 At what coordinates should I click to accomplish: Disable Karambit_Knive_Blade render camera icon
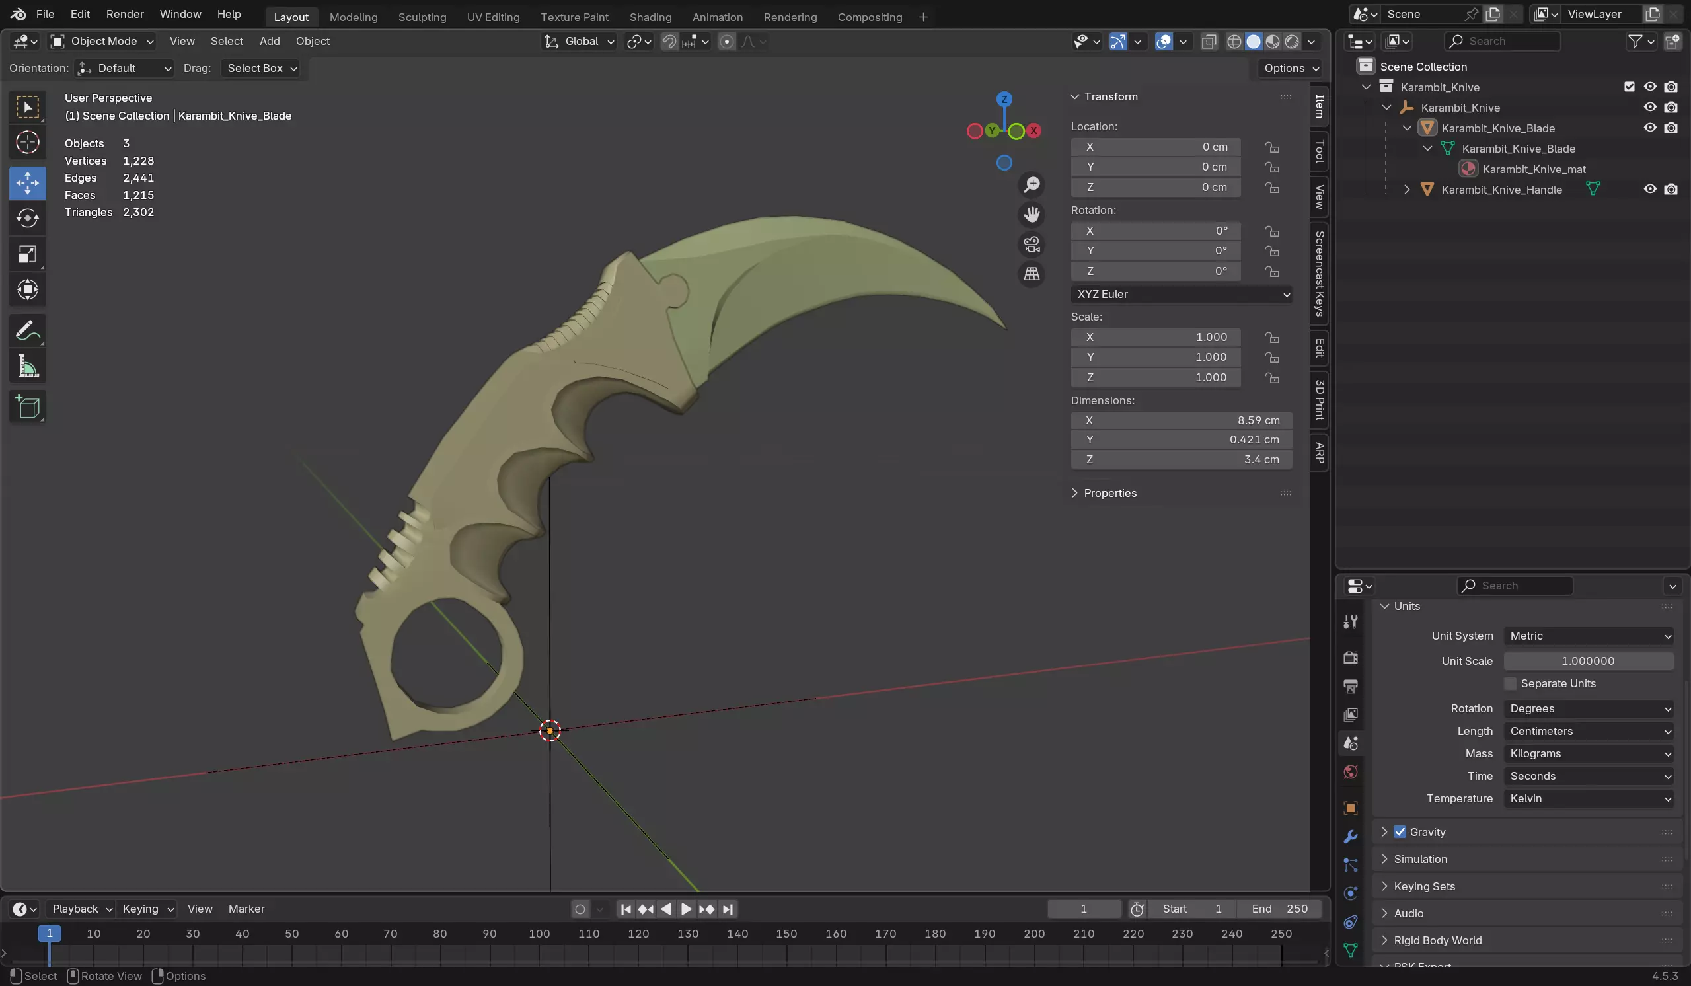click(x=1671, y=128)
